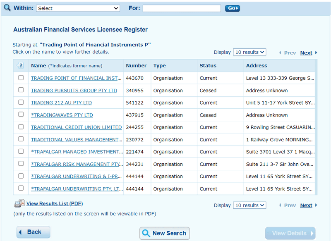Click address Suite 211 3-7 Sir John Ove...
This screenshot has height=241, width=331.
(x=280, y=164)
